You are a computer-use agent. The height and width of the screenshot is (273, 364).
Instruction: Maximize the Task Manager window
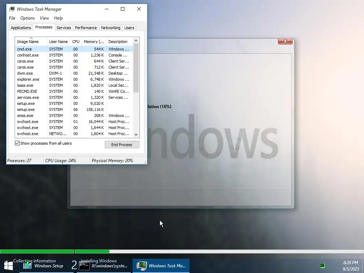pyautogui.click(x=123, y=9)
